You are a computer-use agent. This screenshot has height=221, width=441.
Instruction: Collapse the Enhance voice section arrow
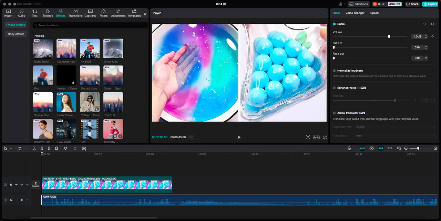(x=368, y=88)
